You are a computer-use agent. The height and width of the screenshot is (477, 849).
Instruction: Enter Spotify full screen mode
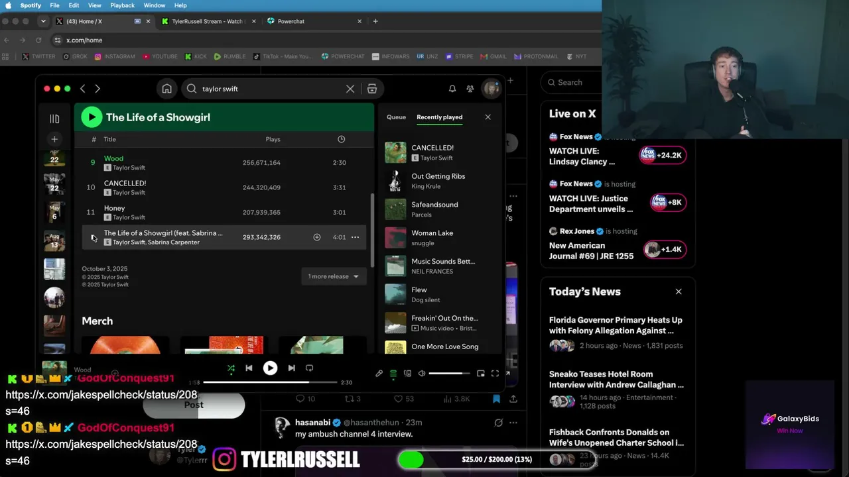tap(495, 374)
